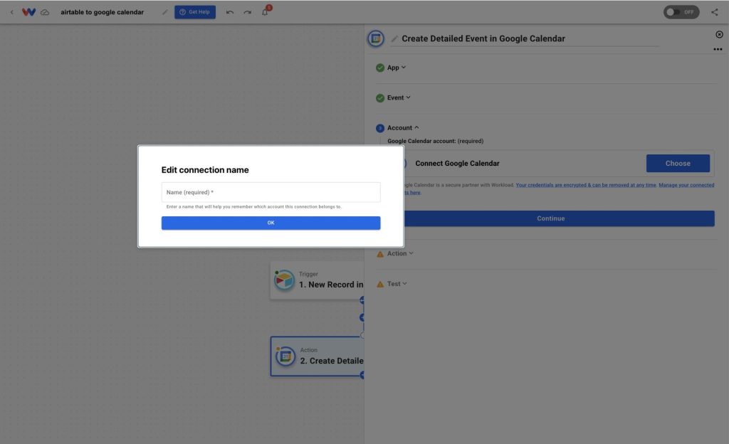Click the Edit connection name heading
The height and width of the screenshot is (444, 729).
(205, 170)
